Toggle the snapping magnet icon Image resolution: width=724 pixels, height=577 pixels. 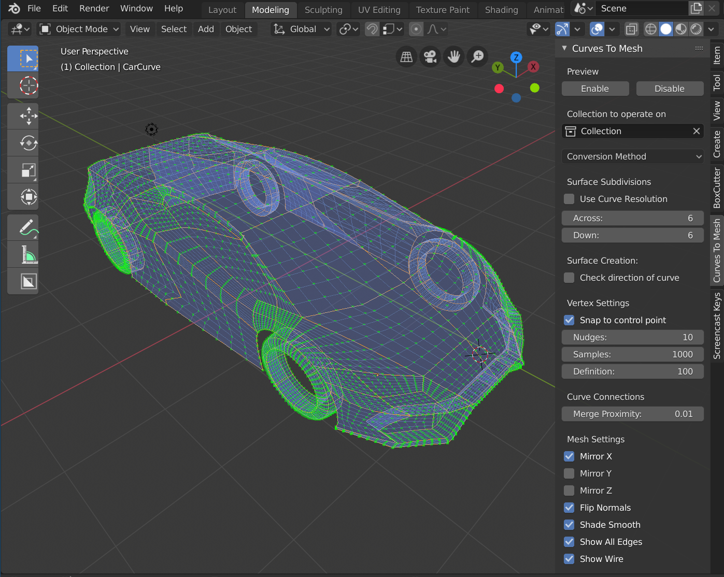372,29
